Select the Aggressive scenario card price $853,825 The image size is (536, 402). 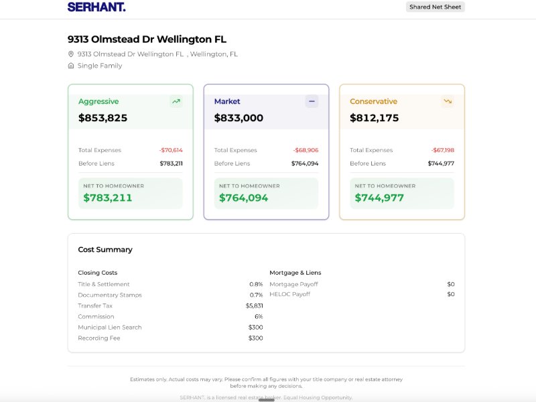click(x=103, y=118)
